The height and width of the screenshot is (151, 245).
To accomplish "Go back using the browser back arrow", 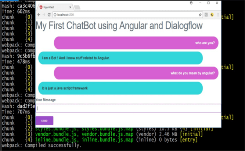I will pyautogui.click(x=39, y=15).
